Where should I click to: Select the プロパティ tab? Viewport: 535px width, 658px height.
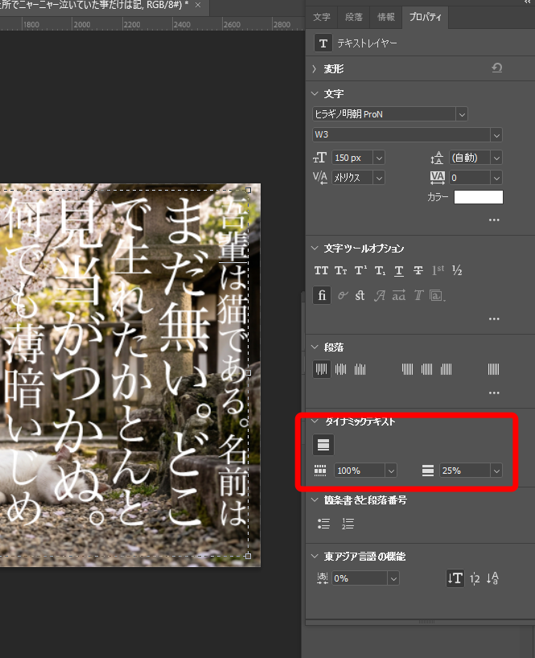pyautogui.click(x=425, y=17)
